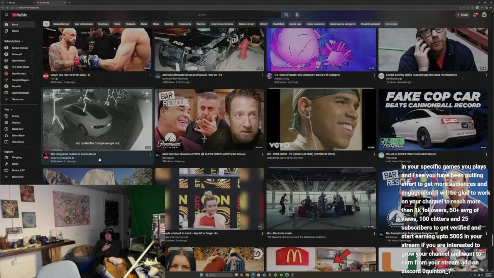The image size is (494, 278).
Task: Click the YouTube logo
Action: click(19, 15)
